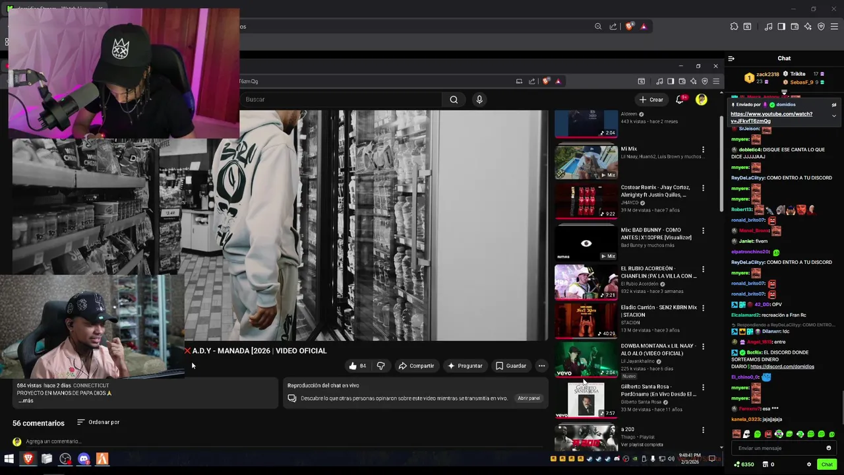Focus the YouTube Buscar search field
This screenshot has width=844, height=475.
point(341,100)
